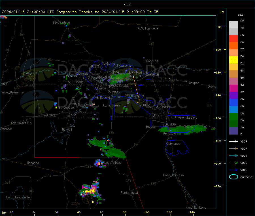This screenshot has width=255, height=216.
Task: Click the 'Nihuil' map label
Action: 67,129
